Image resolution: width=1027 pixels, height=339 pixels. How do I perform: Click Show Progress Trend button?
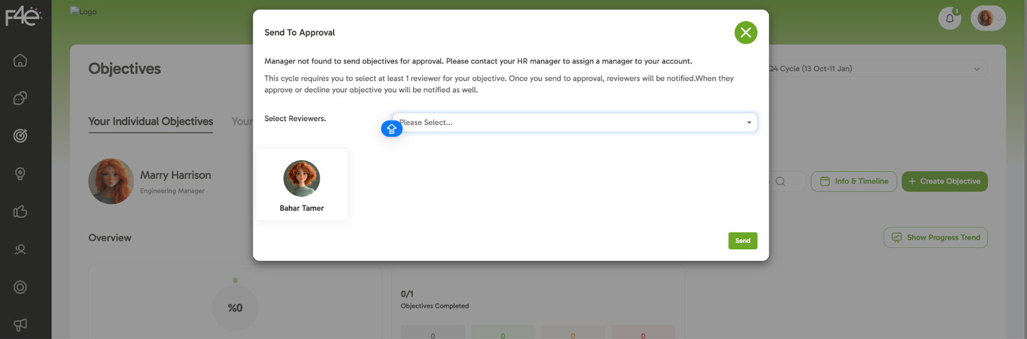point(935,238)
